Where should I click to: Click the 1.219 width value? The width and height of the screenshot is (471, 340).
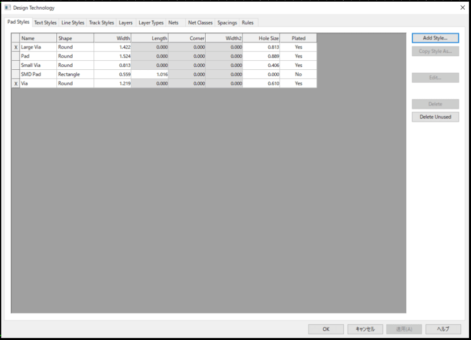point(112,83)
